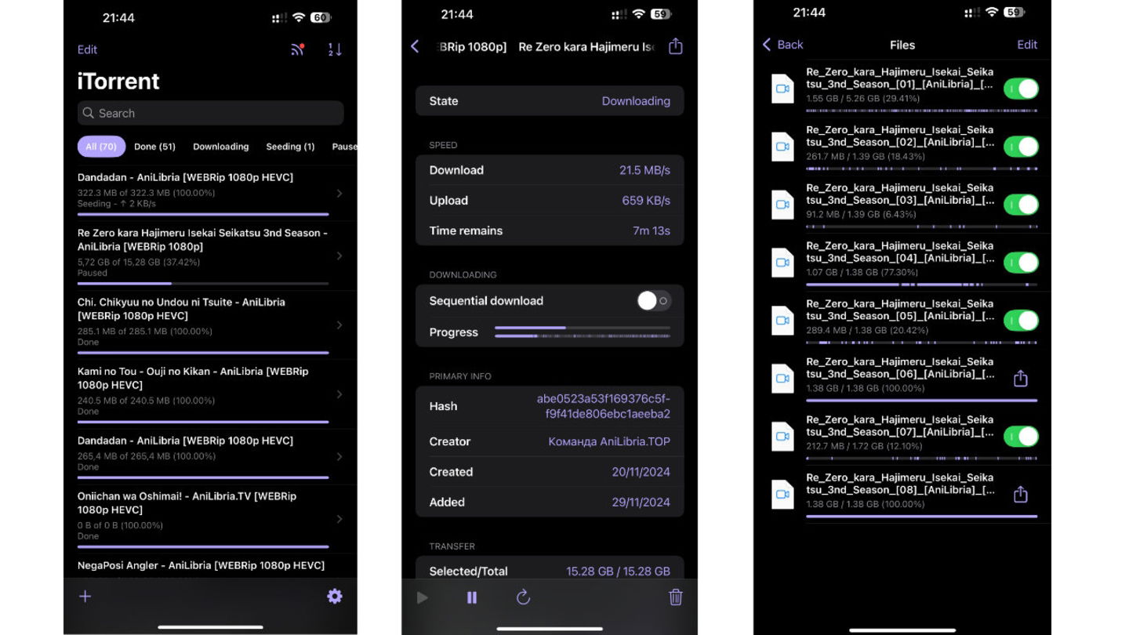
Task: Tap the Created date 20/11/2024
Action: click(x=641, y=472)
